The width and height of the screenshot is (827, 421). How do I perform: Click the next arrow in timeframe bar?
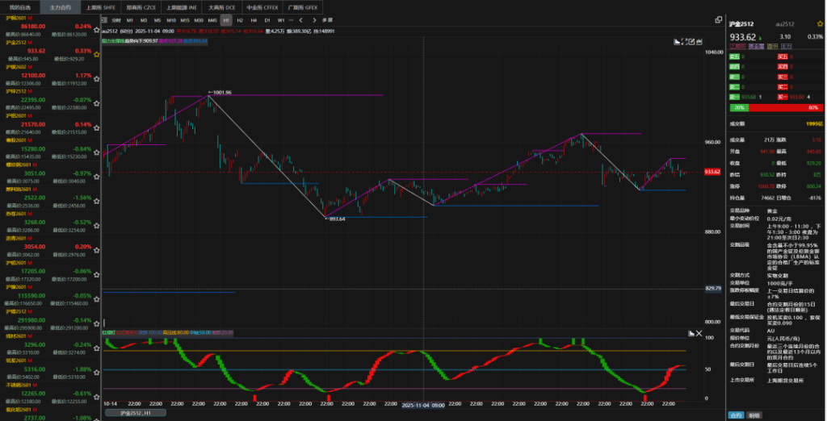pos(313,19)
